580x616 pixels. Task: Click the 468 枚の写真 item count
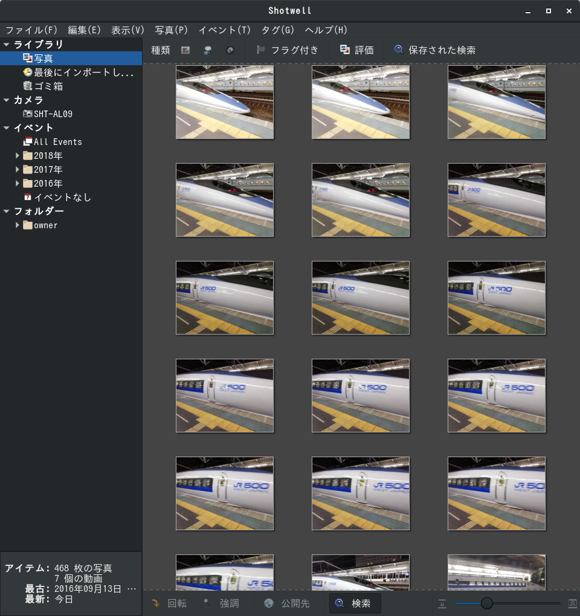coord(83,568)
